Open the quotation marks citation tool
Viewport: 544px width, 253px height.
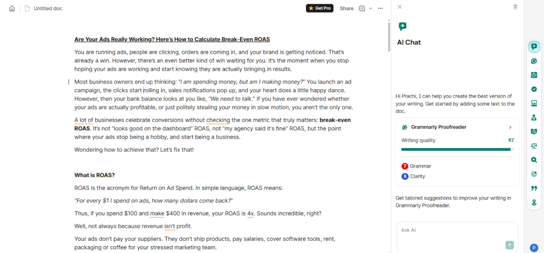(534, 188)
